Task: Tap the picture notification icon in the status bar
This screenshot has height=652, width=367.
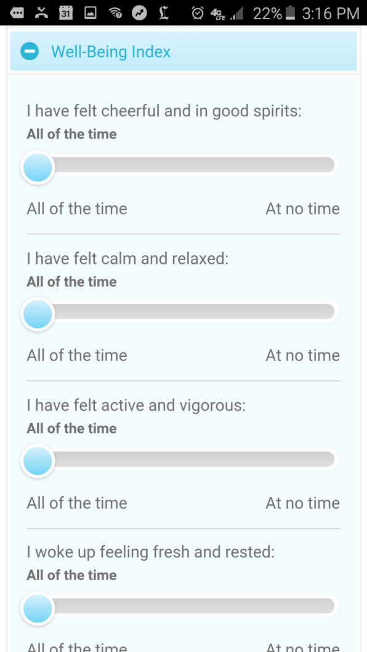Action: pyautogui.click(x=91, y=14)
